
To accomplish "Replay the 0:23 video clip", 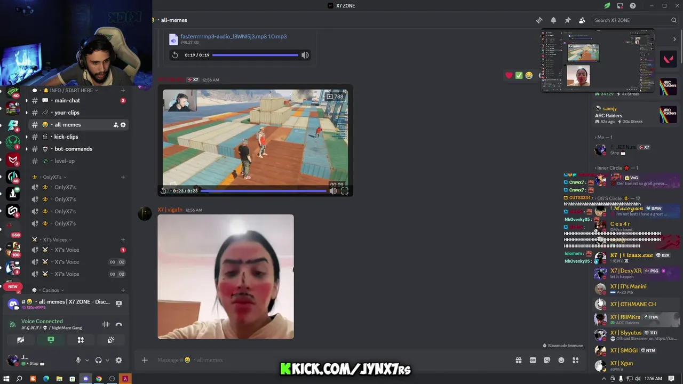I will 164,191.
